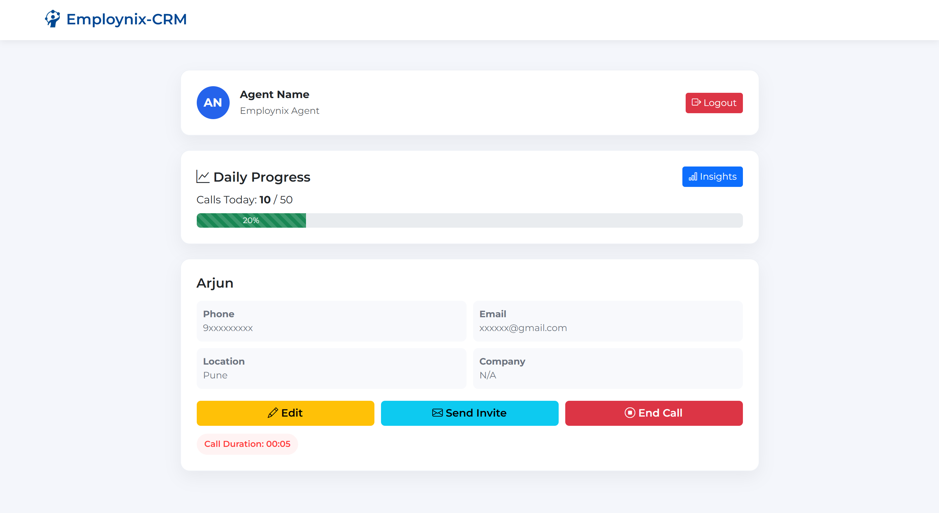Image resolution: width=939 pixels, height=513 pixels.
Task: Click the envelope icon on Send Invite
Action: [437, 413]
